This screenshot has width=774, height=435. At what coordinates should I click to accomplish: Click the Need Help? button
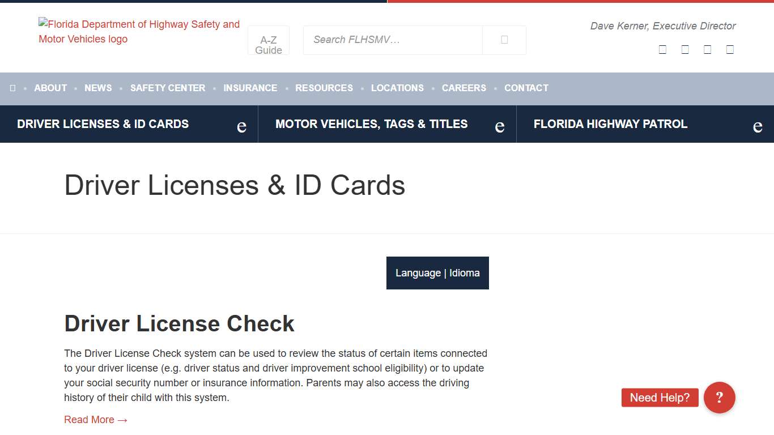pos(660,398)
